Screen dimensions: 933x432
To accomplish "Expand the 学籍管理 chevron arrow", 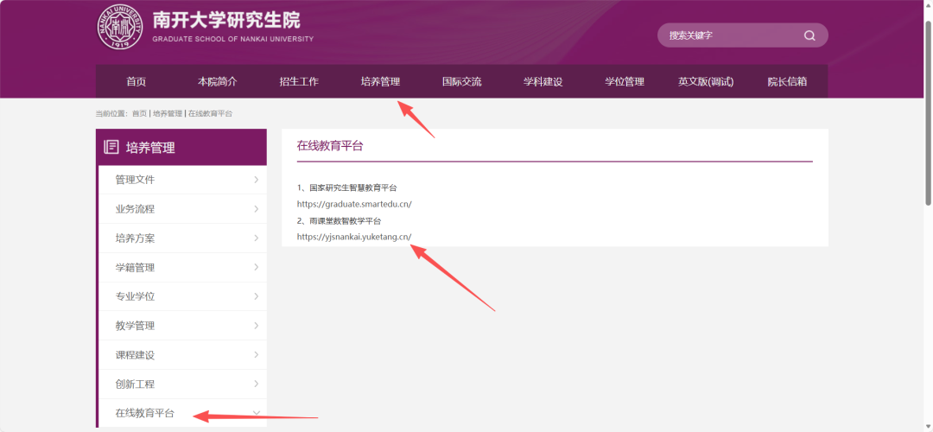I will point(257,267).
